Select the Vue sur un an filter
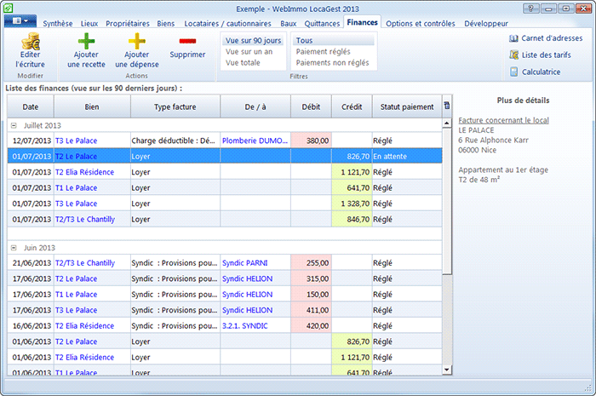The image size is (596, 396). pos(249,51)
